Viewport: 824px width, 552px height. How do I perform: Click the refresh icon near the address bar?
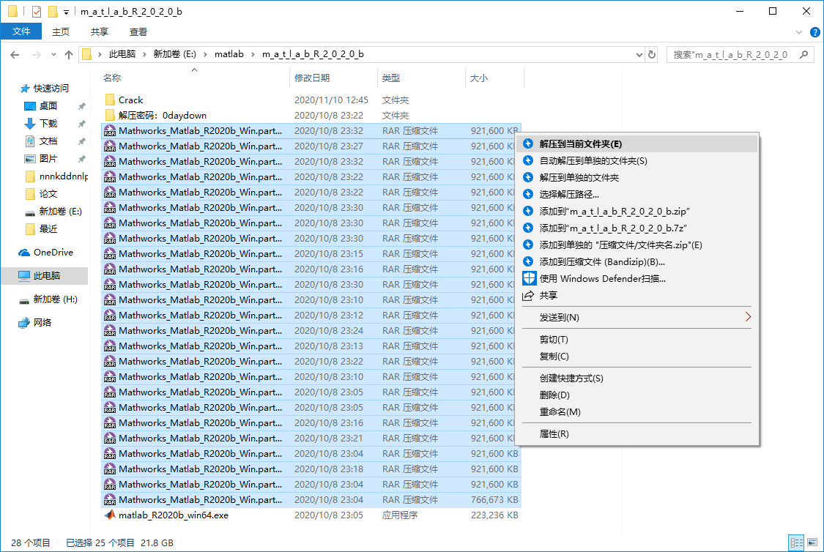(x=652, y=53)
